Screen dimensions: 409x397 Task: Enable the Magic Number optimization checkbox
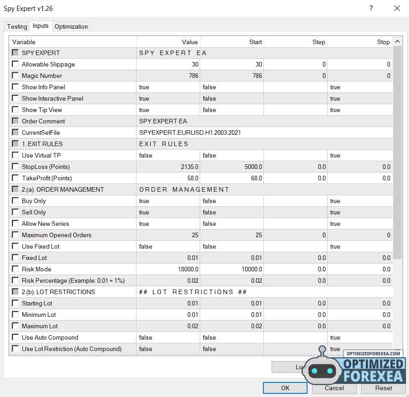tap(15, 76)
